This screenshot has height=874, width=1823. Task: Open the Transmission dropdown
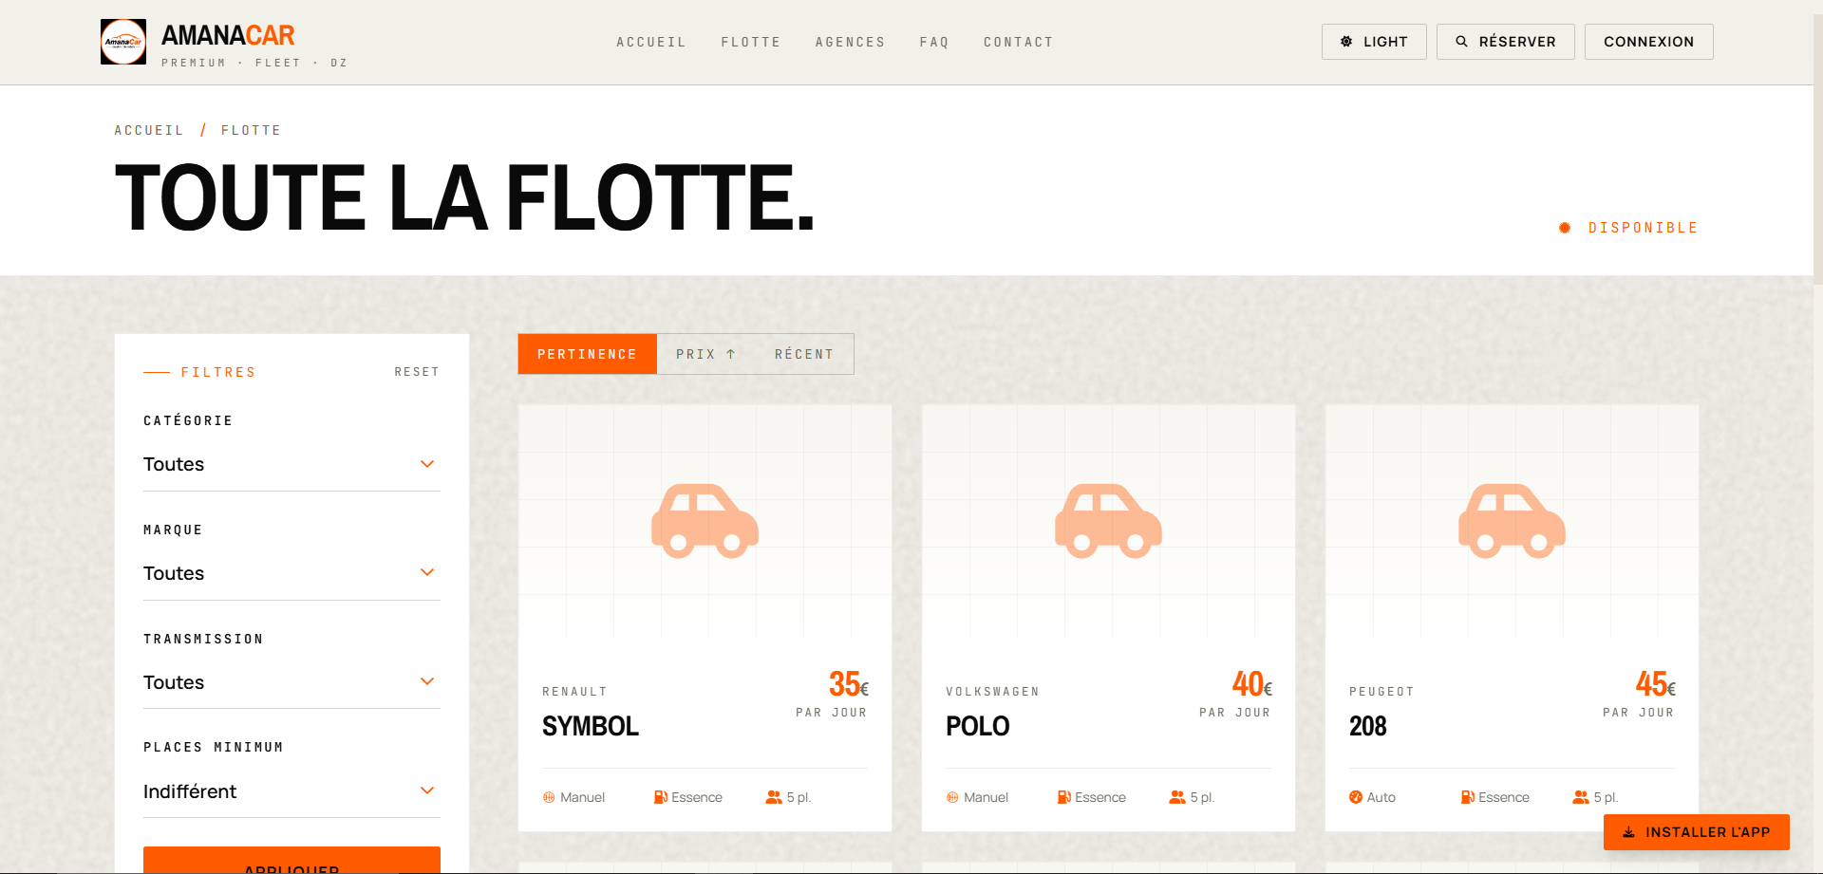click(x=291, y=682)
